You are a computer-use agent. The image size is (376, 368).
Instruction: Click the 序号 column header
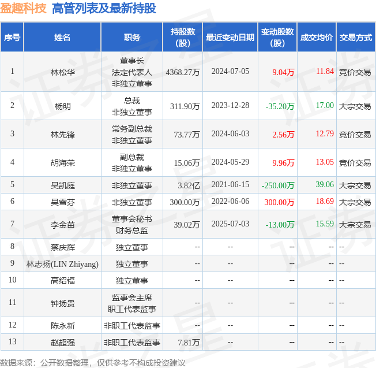coord(12,38)
